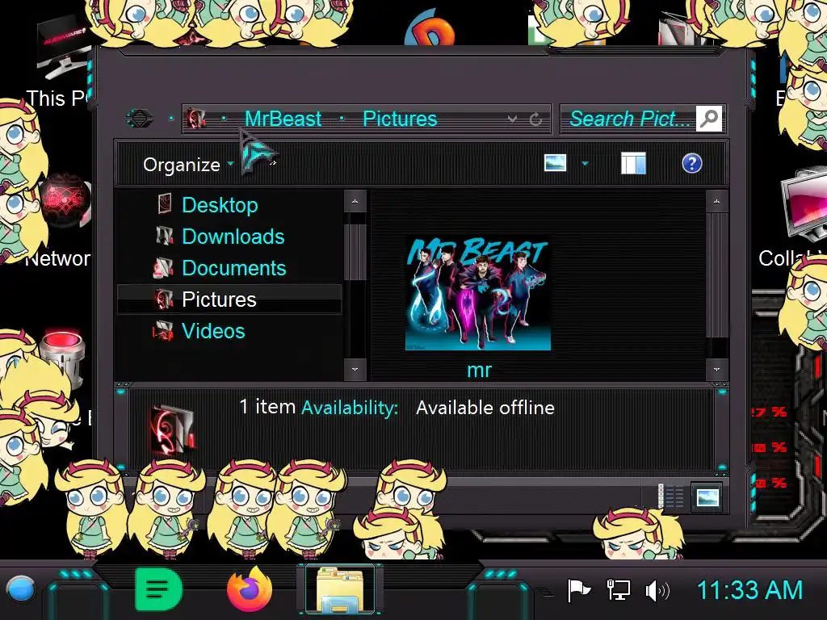Viewport: 827px width, 620px height.
Task: Click the folder icon in details pane
Action: click(173, 429)
